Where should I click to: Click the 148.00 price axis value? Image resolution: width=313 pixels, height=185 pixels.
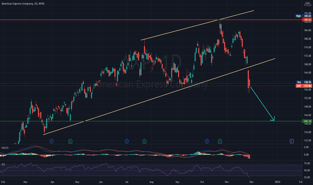click(307, 107)
